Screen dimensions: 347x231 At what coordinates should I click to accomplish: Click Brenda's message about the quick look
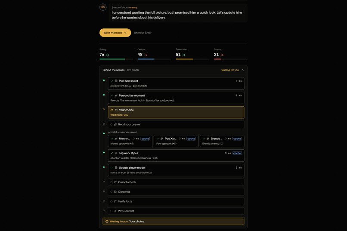point(177,15)
